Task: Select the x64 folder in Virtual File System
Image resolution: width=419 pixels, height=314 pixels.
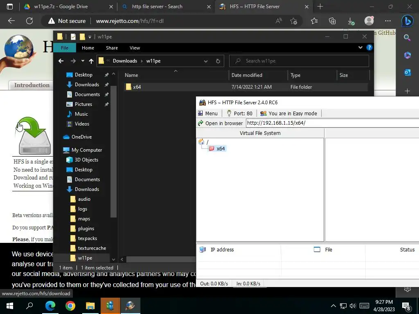Action: pos(217,149)
